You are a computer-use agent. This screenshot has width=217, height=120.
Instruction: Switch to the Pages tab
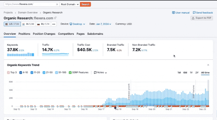pyautogui.click(x=80, y=34)
